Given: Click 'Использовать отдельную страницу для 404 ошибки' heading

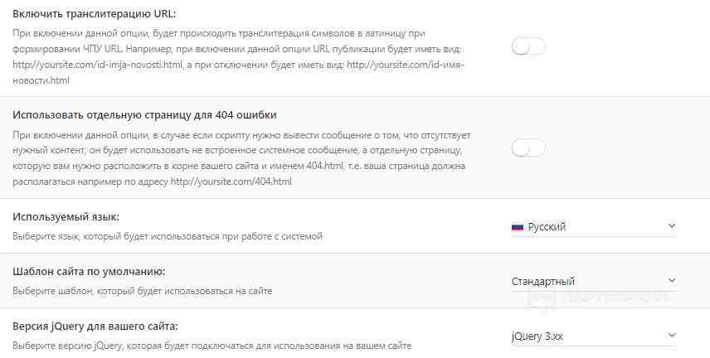Looking at the screenshot, I should tap(144, 114).
